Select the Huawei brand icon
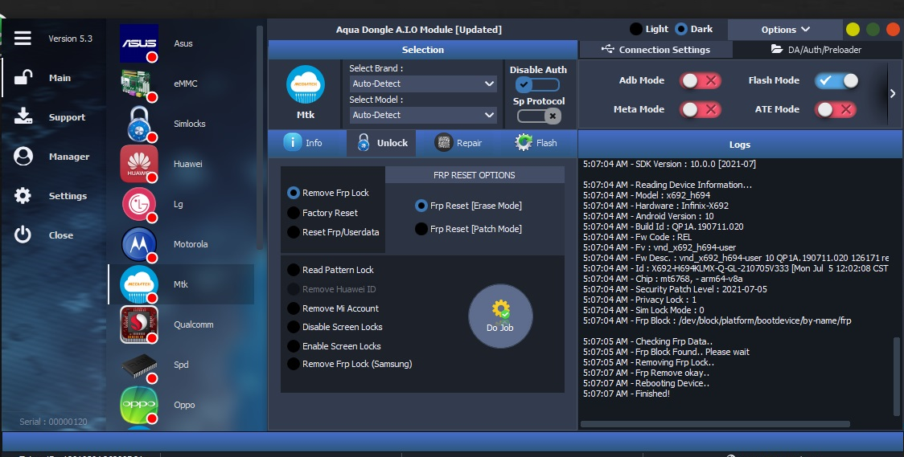The height and width of the screenshot is (457, 904). pos(139,164)
